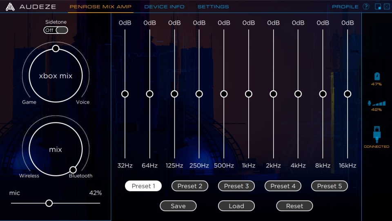Select Preset 1
The width and height of the screenshot is (392, 221).
pyautogui.click(x=143, y=186)
